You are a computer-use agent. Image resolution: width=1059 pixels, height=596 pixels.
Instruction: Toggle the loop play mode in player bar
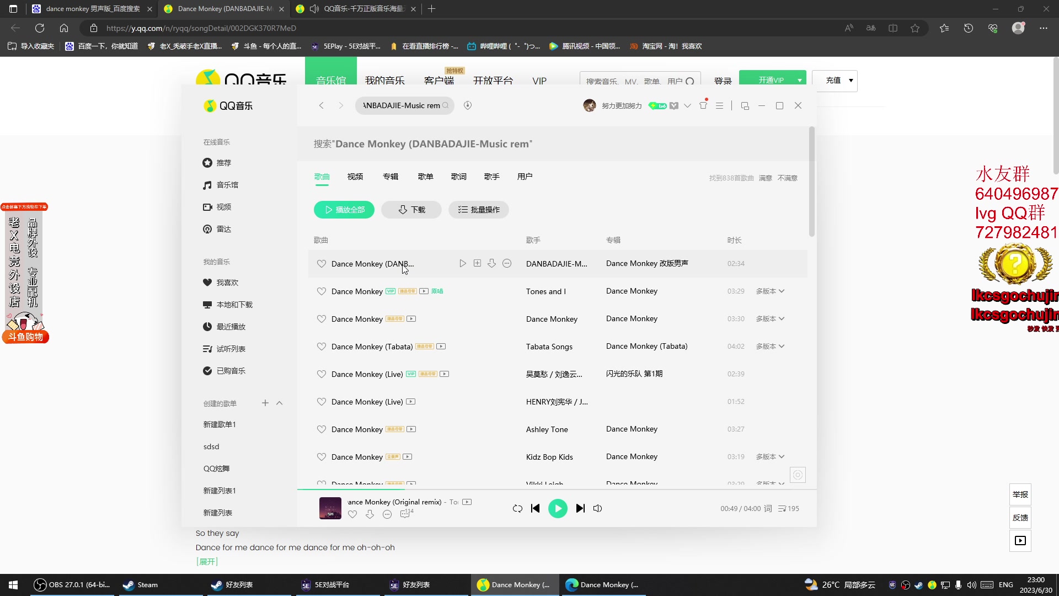(517, 508)
